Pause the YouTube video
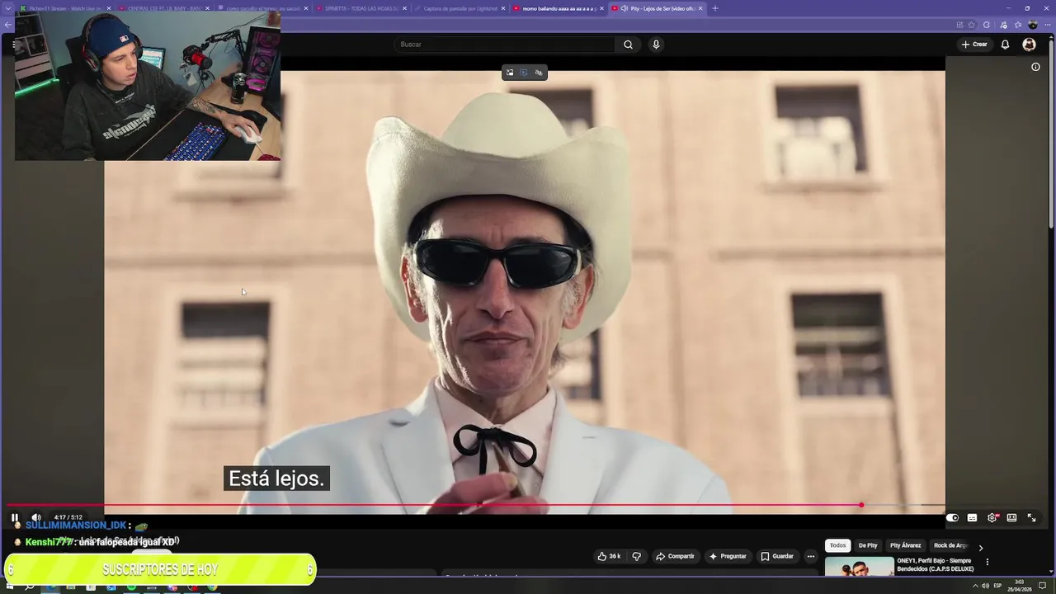The width and height of the screenshot is (1056, 594). 14,517
